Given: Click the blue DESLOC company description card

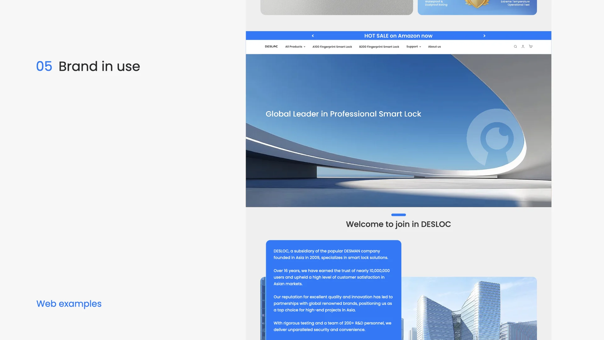Looking at the screenshot, I should pyautogui.click(x=333, y=290).
